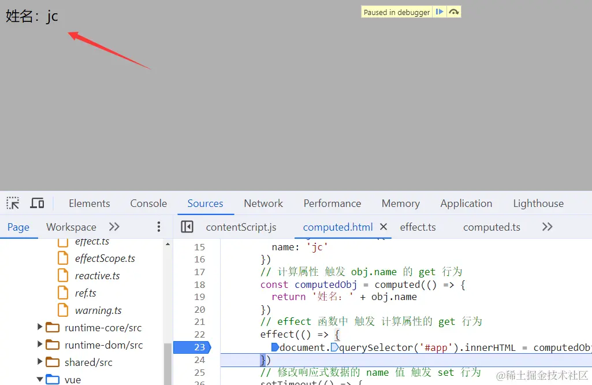The width and height of the screenshot is (592, 385).
Task: Set a breakpoint on line 19
Action: tap(199, 297)
